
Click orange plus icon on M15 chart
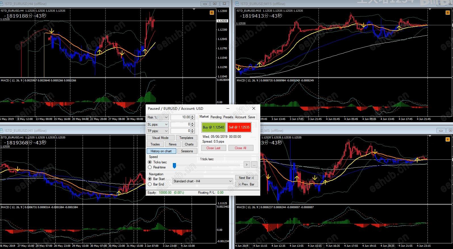[448, 12]
